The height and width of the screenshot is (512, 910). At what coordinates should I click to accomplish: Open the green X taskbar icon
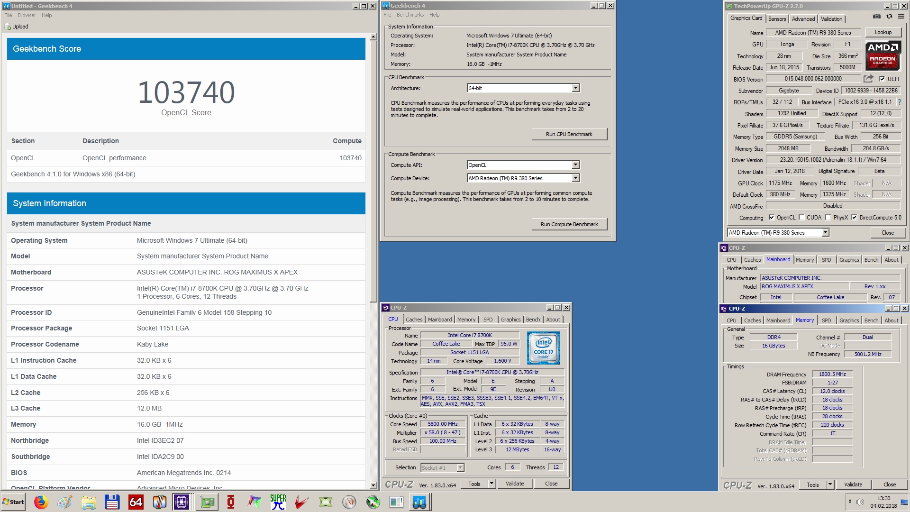(x=326, y=502)
